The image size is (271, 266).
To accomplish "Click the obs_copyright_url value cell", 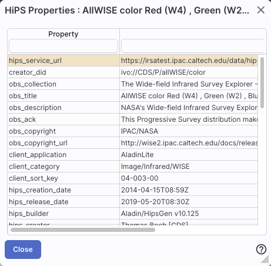I will pyautogui.click(x=189, y=143).
